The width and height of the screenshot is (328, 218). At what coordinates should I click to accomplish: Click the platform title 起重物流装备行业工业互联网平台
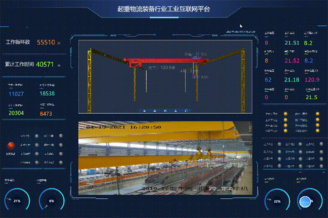164,9
